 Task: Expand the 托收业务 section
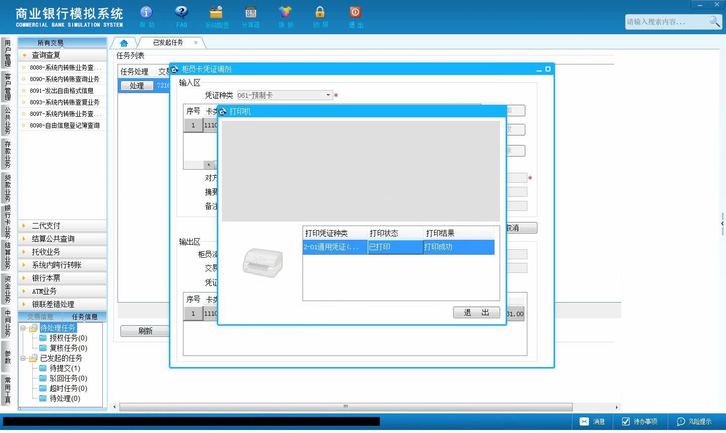pos(63,252)
